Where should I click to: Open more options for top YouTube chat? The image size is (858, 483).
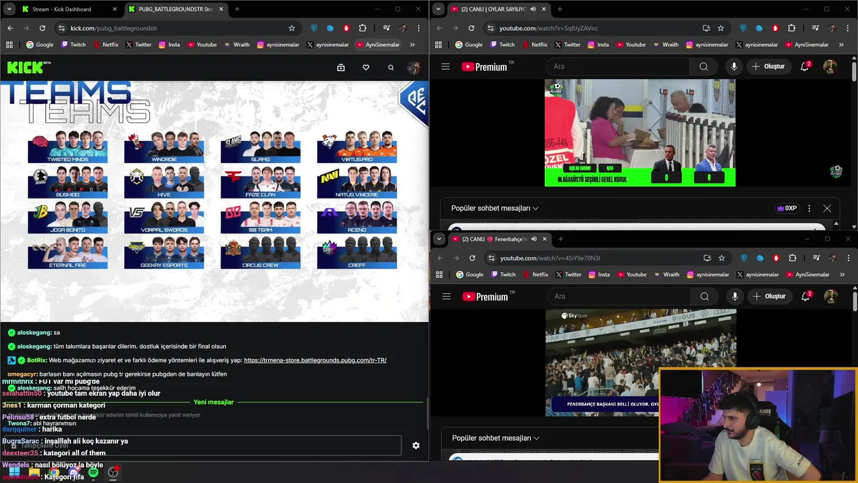(x=809, y=208)
